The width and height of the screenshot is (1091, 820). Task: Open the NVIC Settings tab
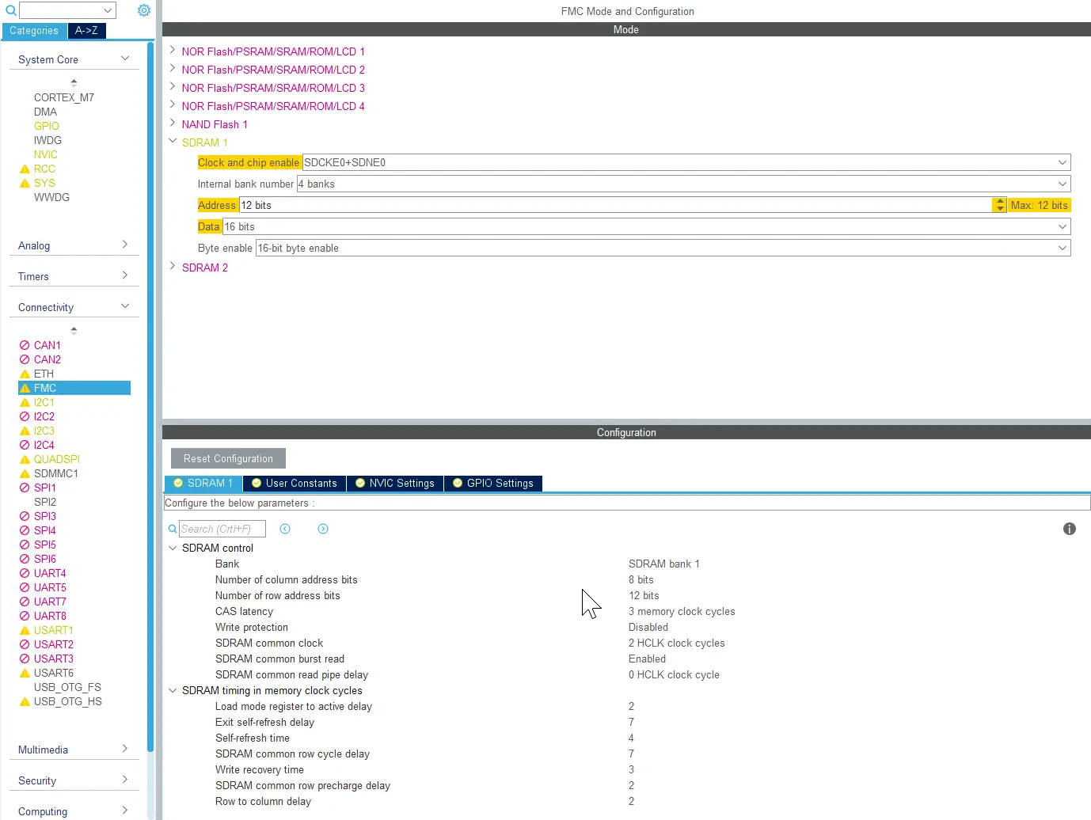click(394, 484)
